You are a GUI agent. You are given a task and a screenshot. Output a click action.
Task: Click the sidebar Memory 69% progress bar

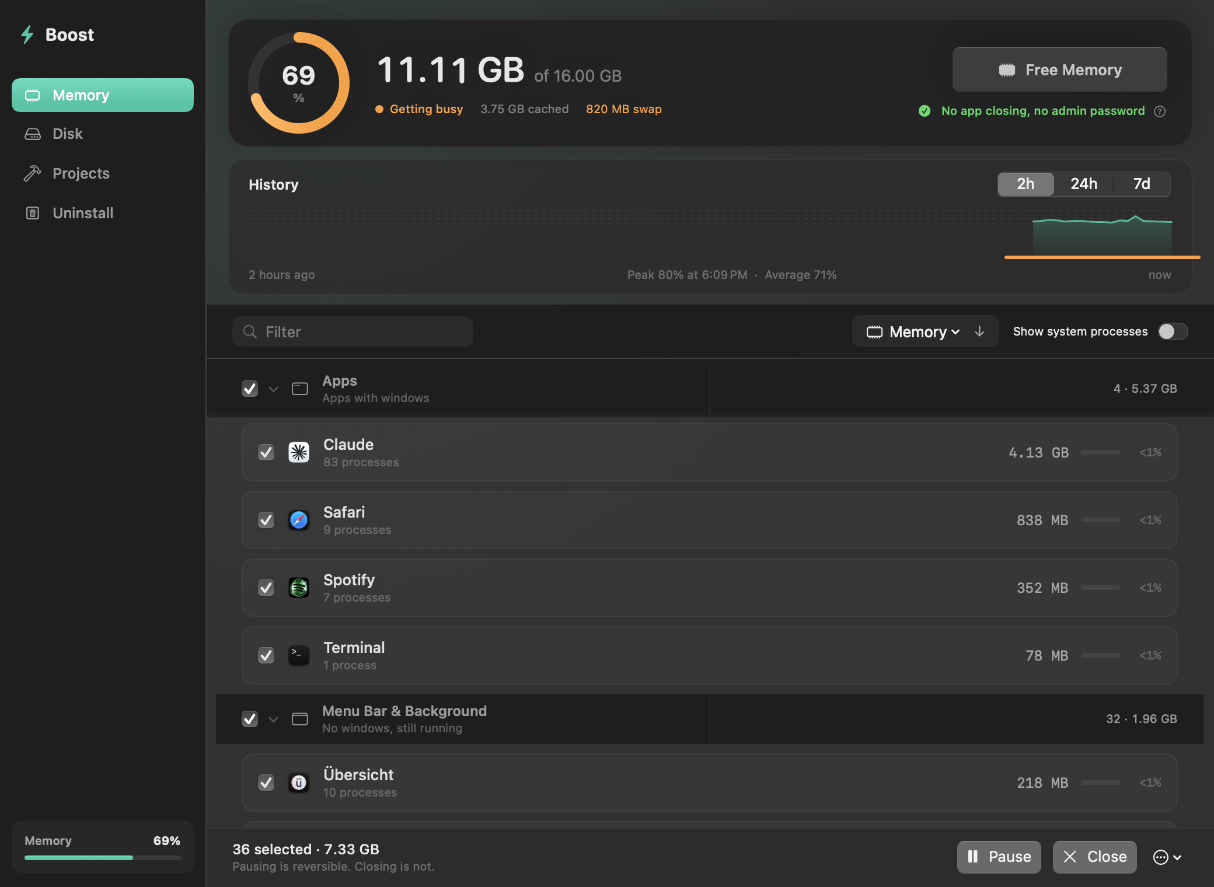(x=103, y=858)
